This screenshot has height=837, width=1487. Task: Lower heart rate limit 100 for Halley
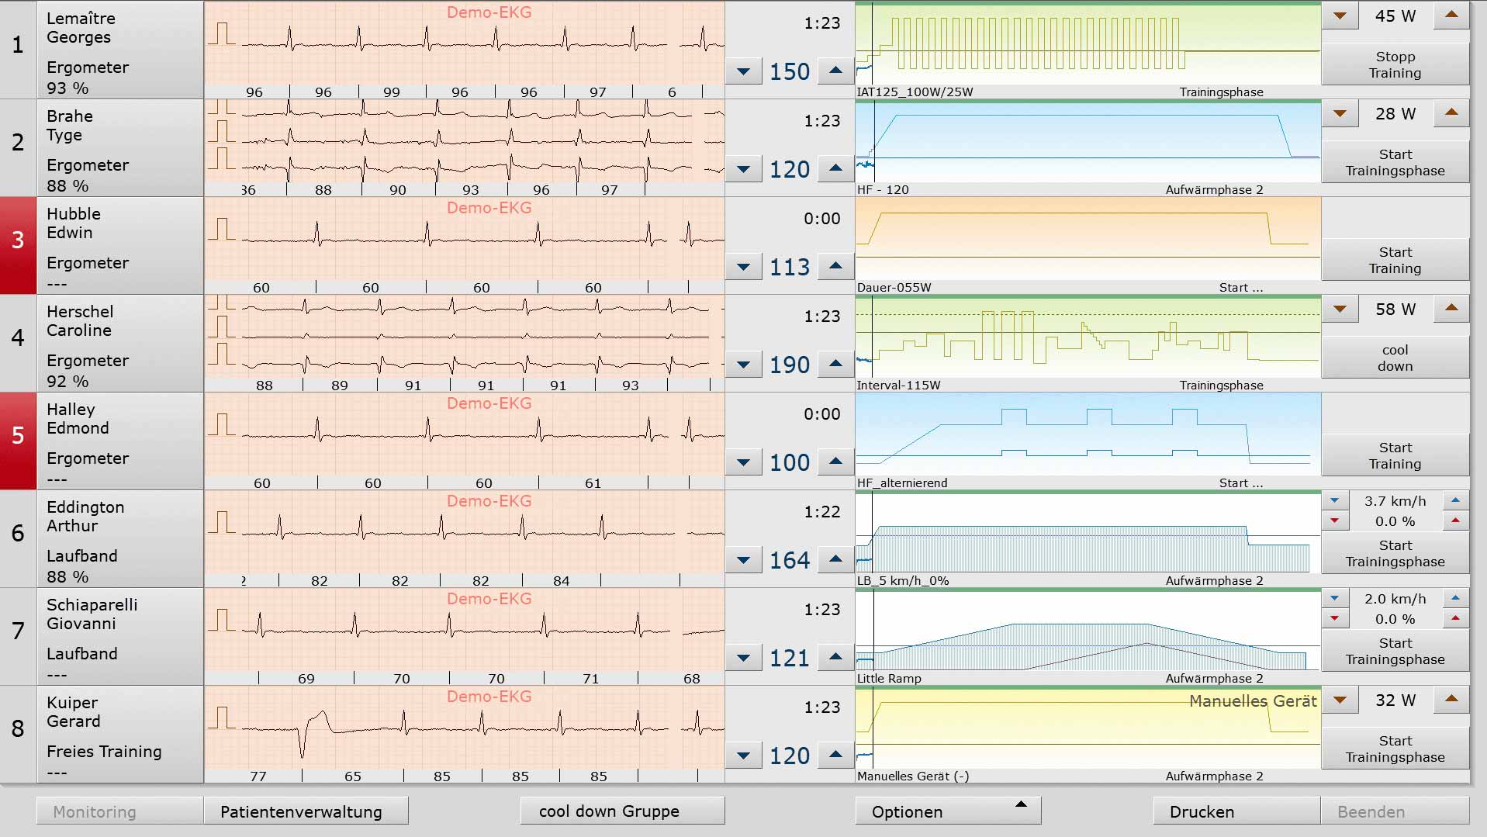pyautogui.click(x=743, y=462)
